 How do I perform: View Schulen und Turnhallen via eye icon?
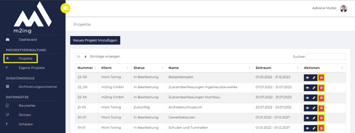pos(307,128)
